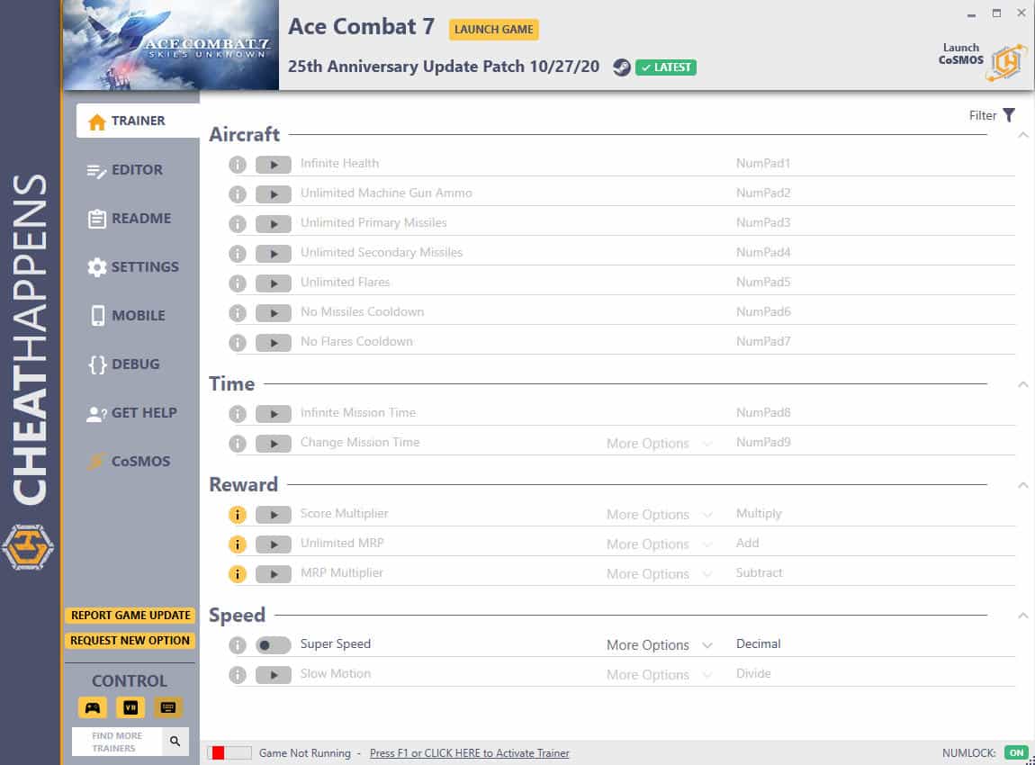Click the LAUNCH GAME button
The width and height of the screenshot is (1035, 765).
pos(494,30)
